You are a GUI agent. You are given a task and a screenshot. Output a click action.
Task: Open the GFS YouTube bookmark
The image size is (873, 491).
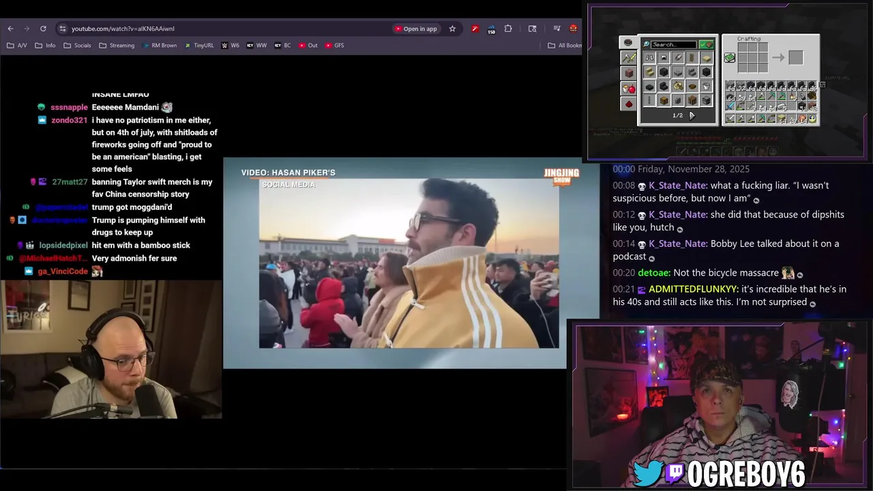point(334,46)
